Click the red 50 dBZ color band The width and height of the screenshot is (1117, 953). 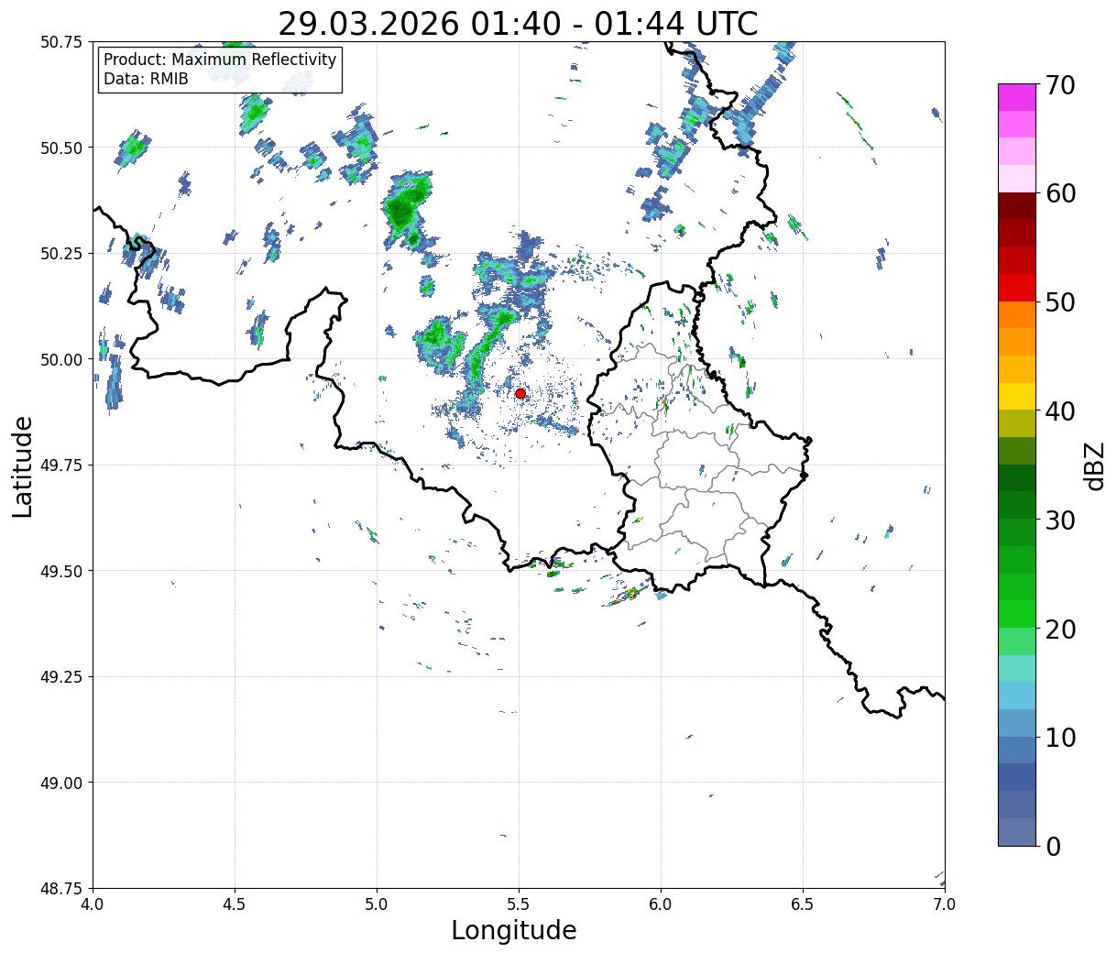coord(1017,288)
